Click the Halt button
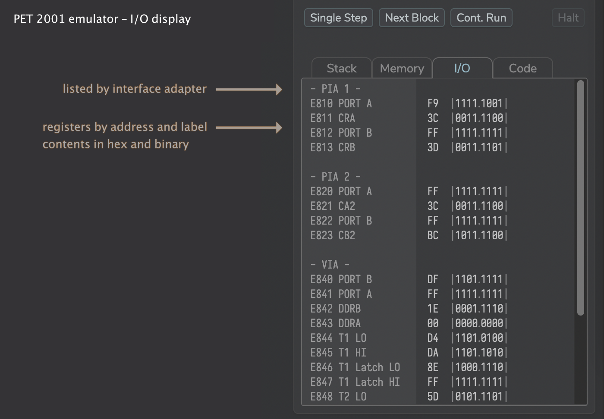The width and height of the screenshot is (604, 419). tap(568, 18)
